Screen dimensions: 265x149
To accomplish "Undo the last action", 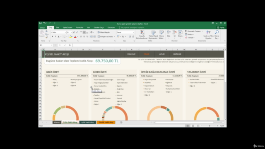I will point(44,23).
